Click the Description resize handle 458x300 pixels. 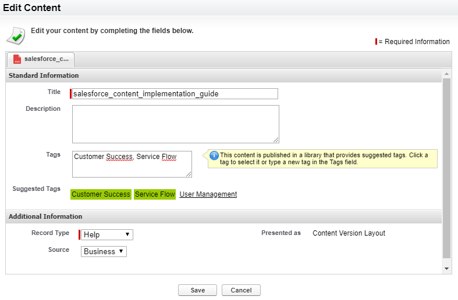(x=276, y=140)
